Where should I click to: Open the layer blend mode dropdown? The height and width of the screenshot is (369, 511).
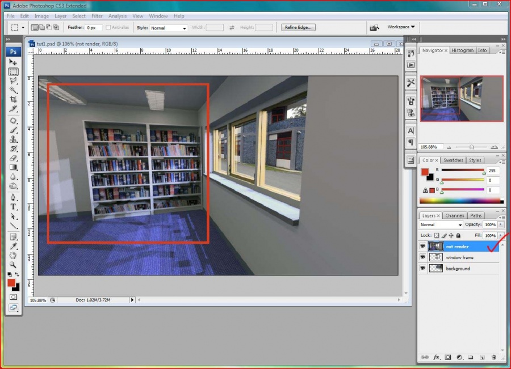(x=442, y=225)
